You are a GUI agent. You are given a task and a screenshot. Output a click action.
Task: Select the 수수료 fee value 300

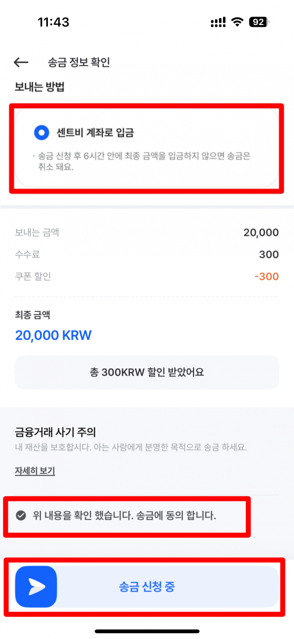269,255
